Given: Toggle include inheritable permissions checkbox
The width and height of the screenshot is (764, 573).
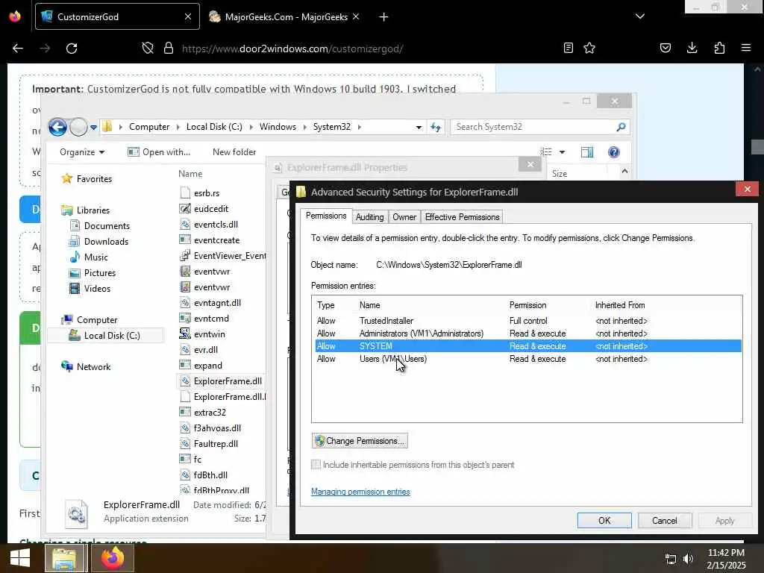Looking at the screenshot, I should point(316,464).
